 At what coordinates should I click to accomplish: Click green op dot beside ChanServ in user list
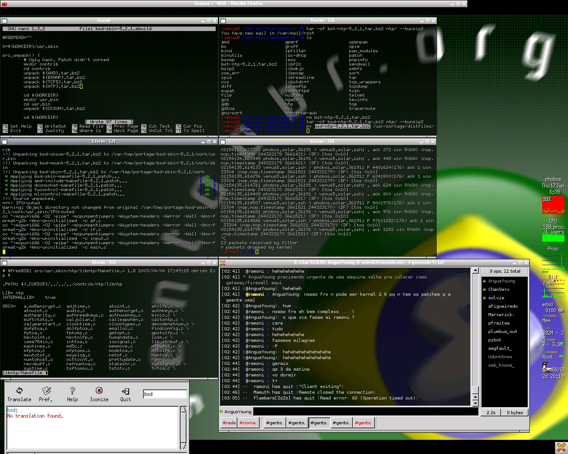[485, 290]
